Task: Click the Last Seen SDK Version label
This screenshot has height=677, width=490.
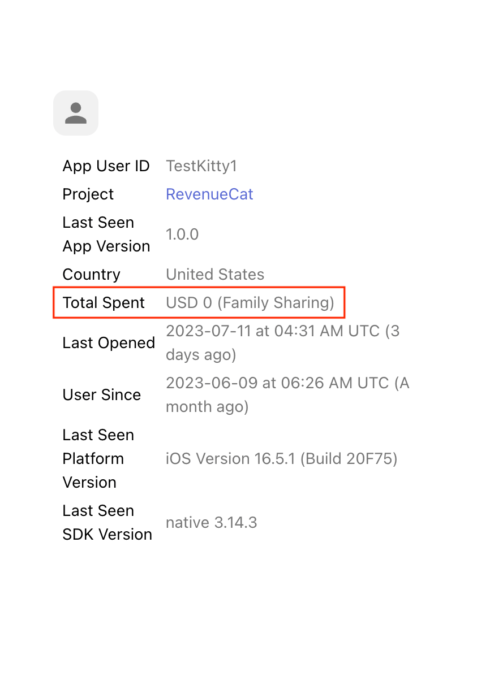Action: click(x=108, y=522)
